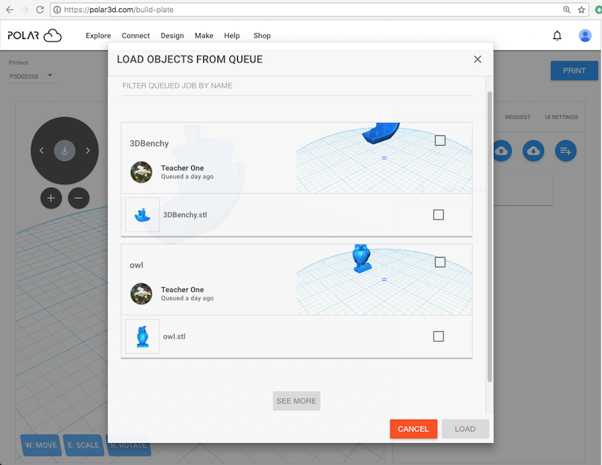The height and width of the screenshot is (465, 602).
Task: Click the cloud upload icon button
Action: pos(502,151)
